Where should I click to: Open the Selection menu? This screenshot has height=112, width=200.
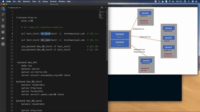coord(26,1)
